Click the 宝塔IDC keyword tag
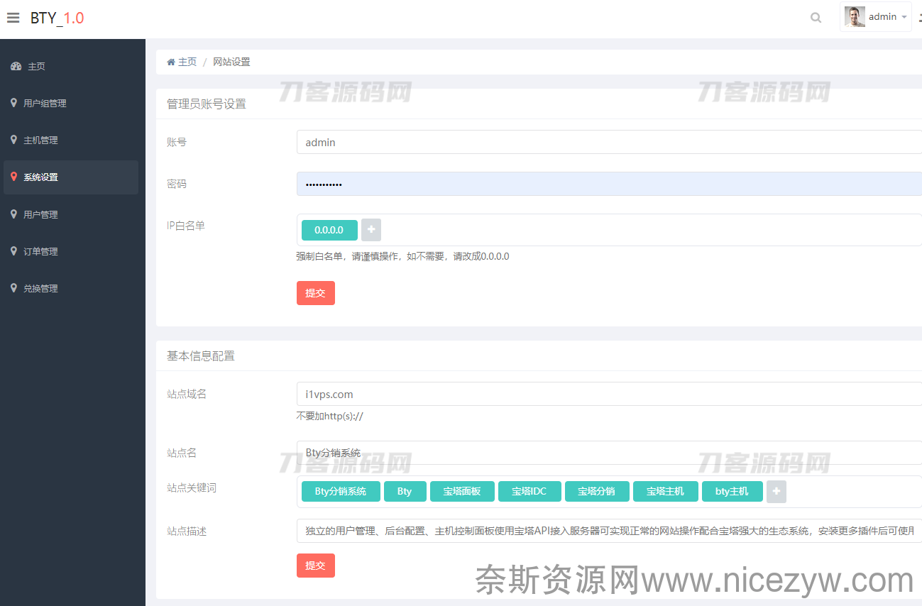 coord(529,491)
